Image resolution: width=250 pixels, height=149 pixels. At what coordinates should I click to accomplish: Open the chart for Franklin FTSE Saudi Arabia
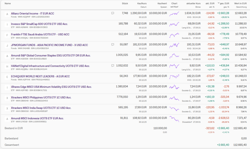(174, 35)
